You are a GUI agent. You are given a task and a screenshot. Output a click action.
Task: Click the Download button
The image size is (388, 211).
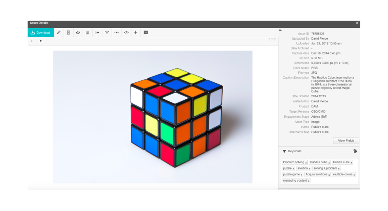(x=41, y=33)
